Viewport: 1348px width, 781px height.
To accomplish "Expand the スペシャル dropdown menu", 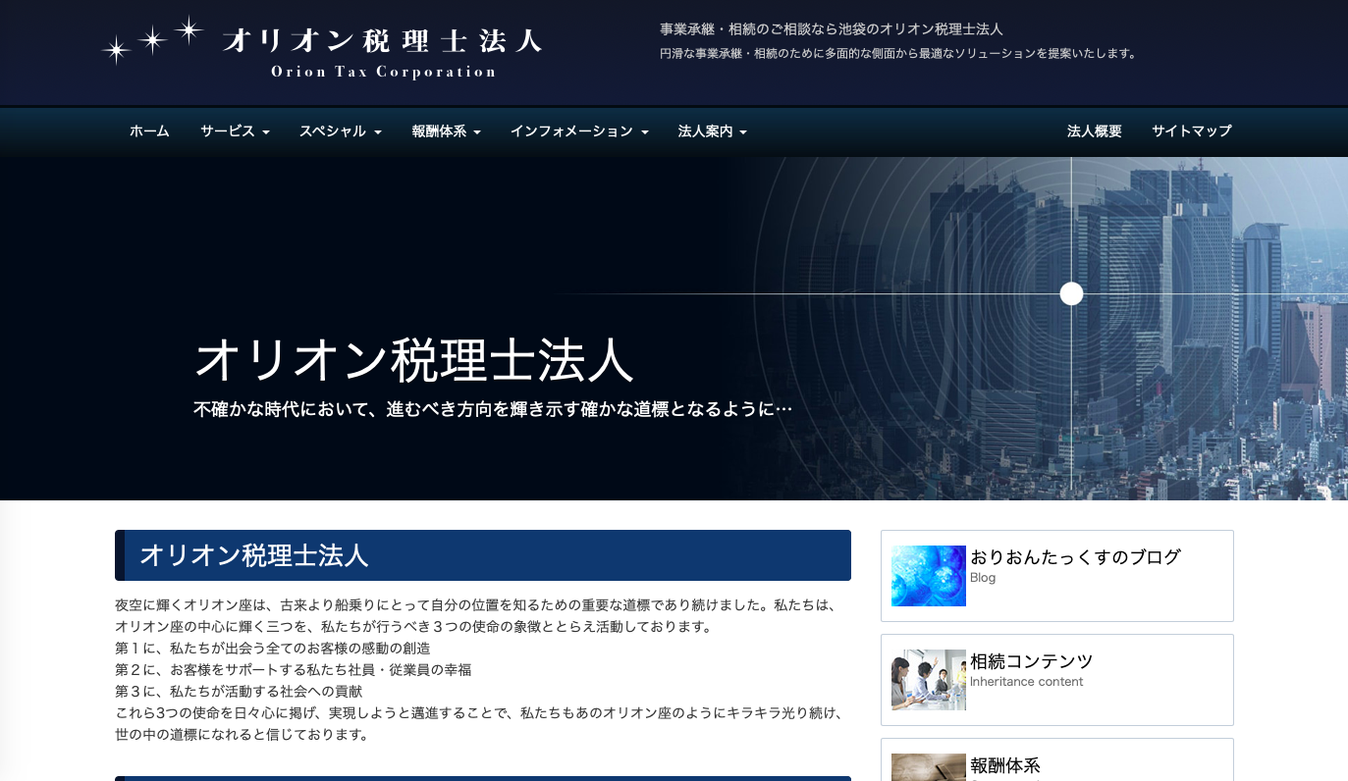I will coord(340,131).
